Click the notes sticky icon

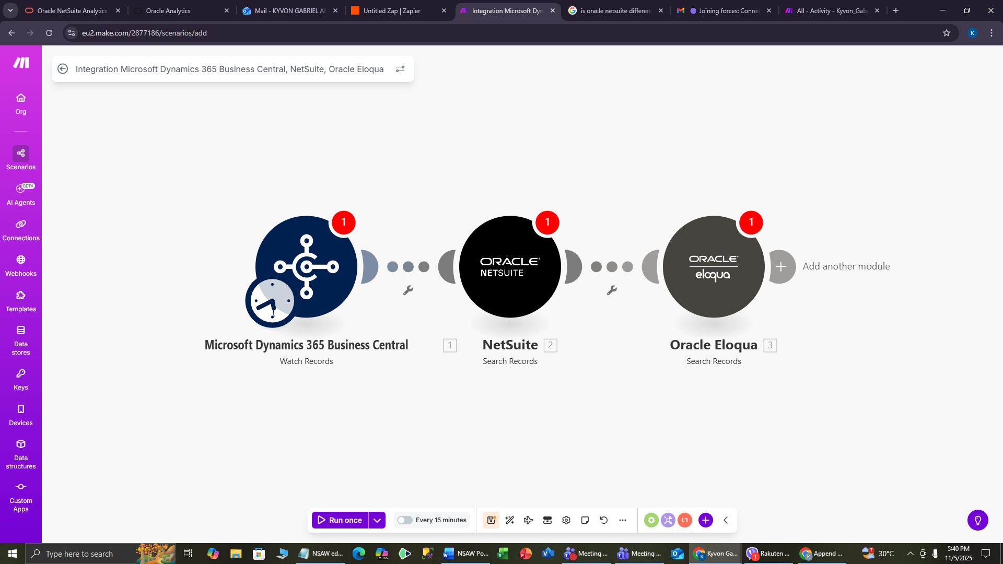[585, 520]
